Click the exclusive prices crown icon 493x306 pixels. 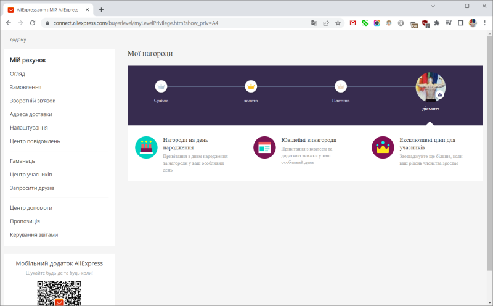(x=383, y=147)
